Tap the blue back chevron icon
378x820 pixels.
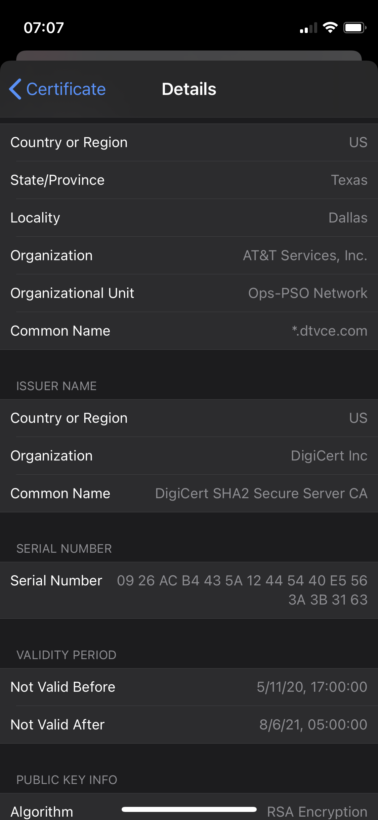coord(15,89)
